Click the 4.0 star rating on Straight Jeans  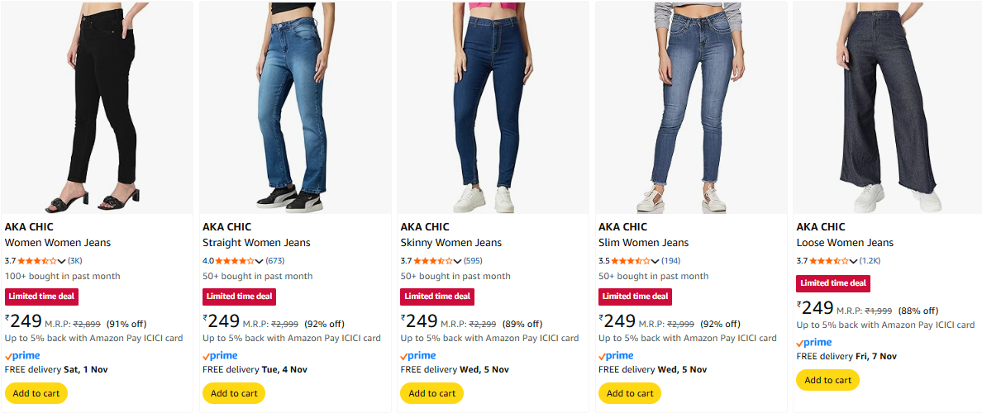[x=236, y=261]
